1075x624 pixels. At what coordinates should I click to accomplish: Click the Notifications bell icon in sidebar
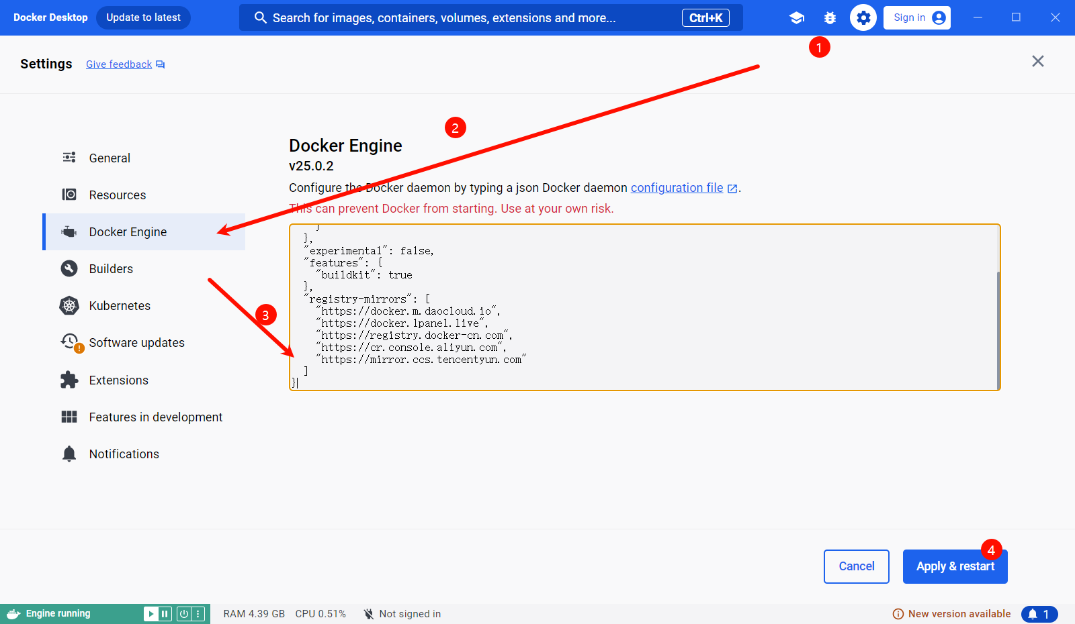(69, 454)
